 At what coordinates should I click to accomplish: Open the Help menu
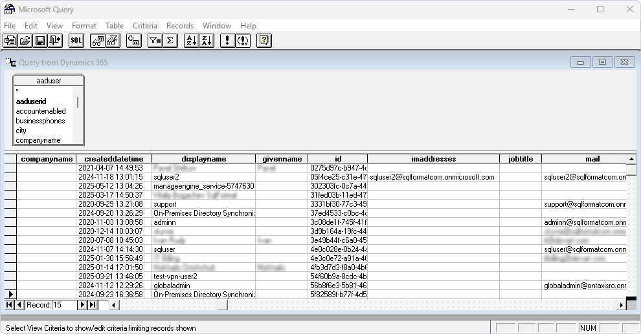coord(248,26)
